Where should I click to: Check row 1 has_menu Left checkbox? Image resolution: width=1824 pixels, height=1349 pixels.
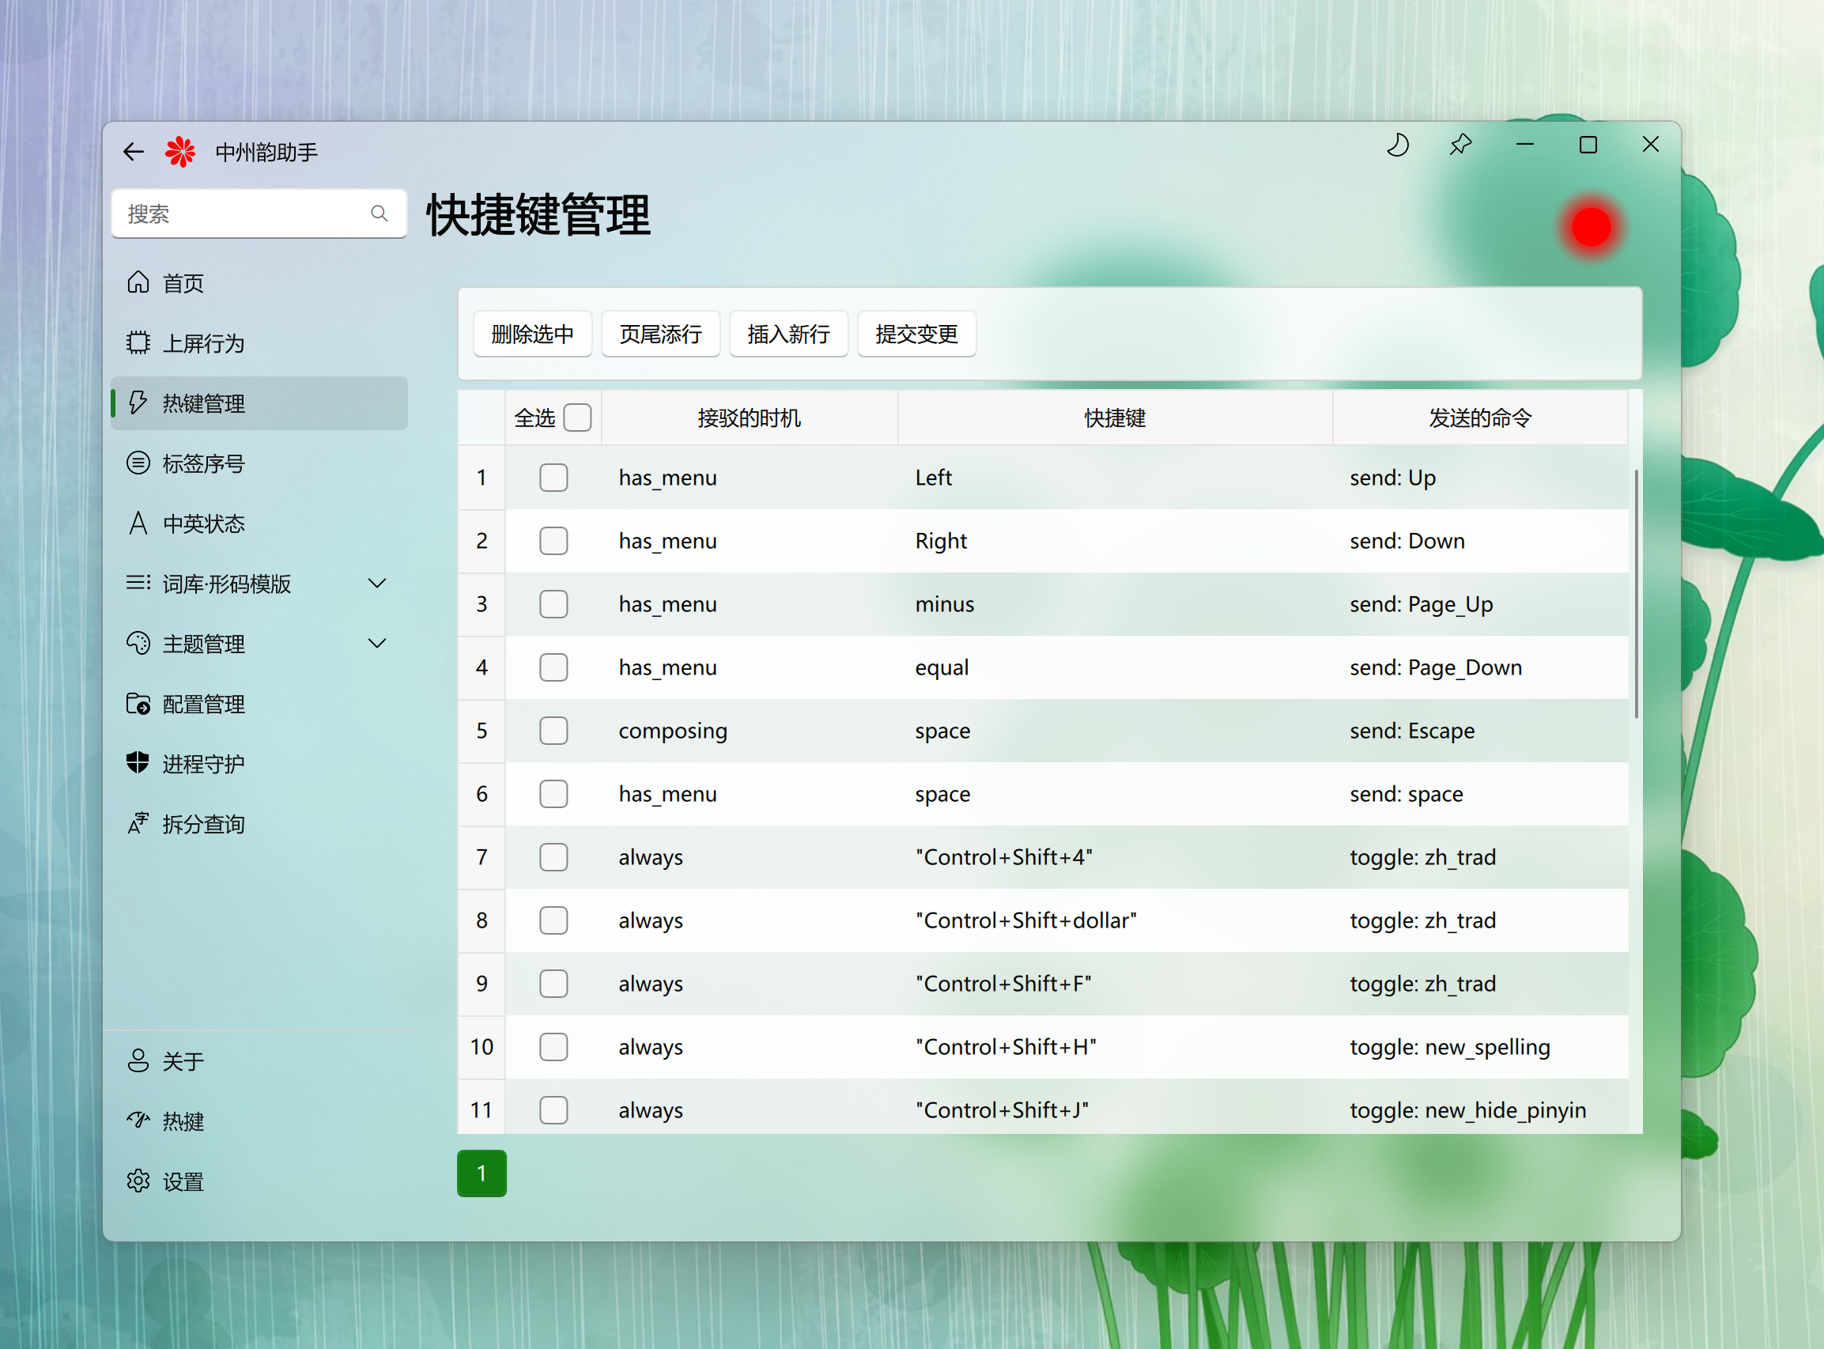click(x=553, y=478)
